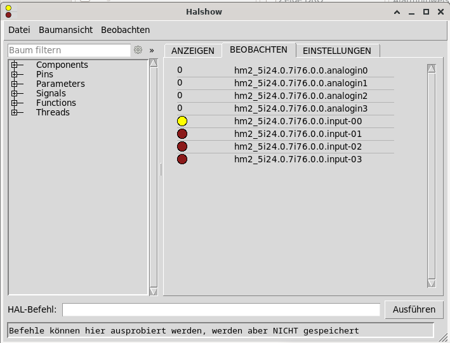Expand the Threads tree node
The width and height of the screenshot is (450, 343).
point(14,112)
